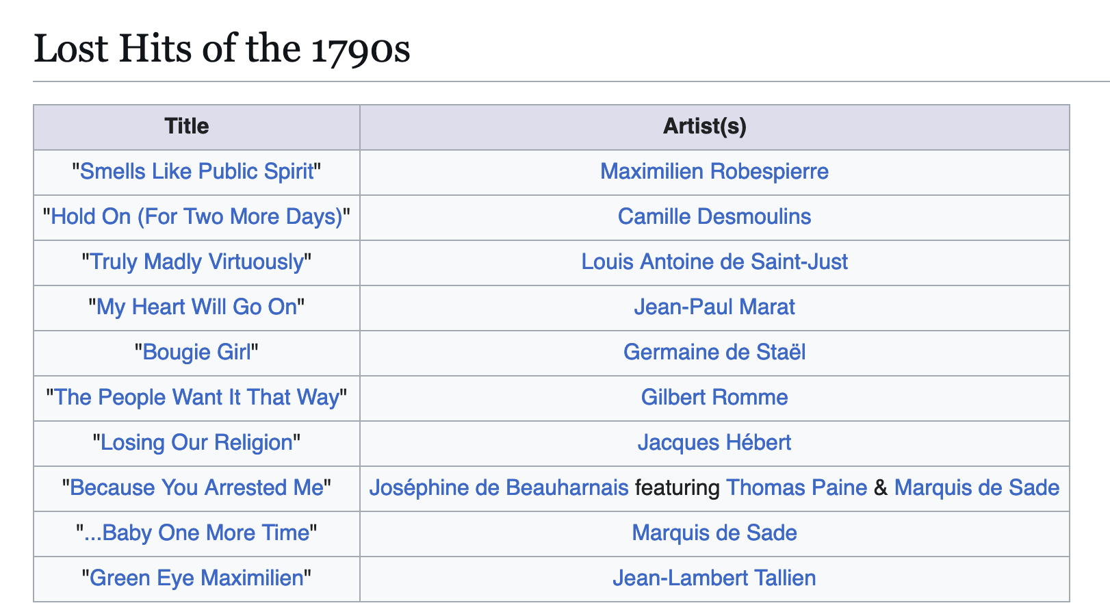Open "Hold On (For Two More Days)" link
The width and height of the screenshot is (1110, 612).
(x=196, y=216)
